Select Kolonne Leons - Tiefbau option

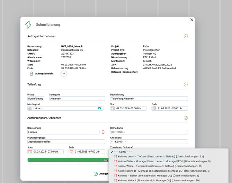[x=160, y=156]
